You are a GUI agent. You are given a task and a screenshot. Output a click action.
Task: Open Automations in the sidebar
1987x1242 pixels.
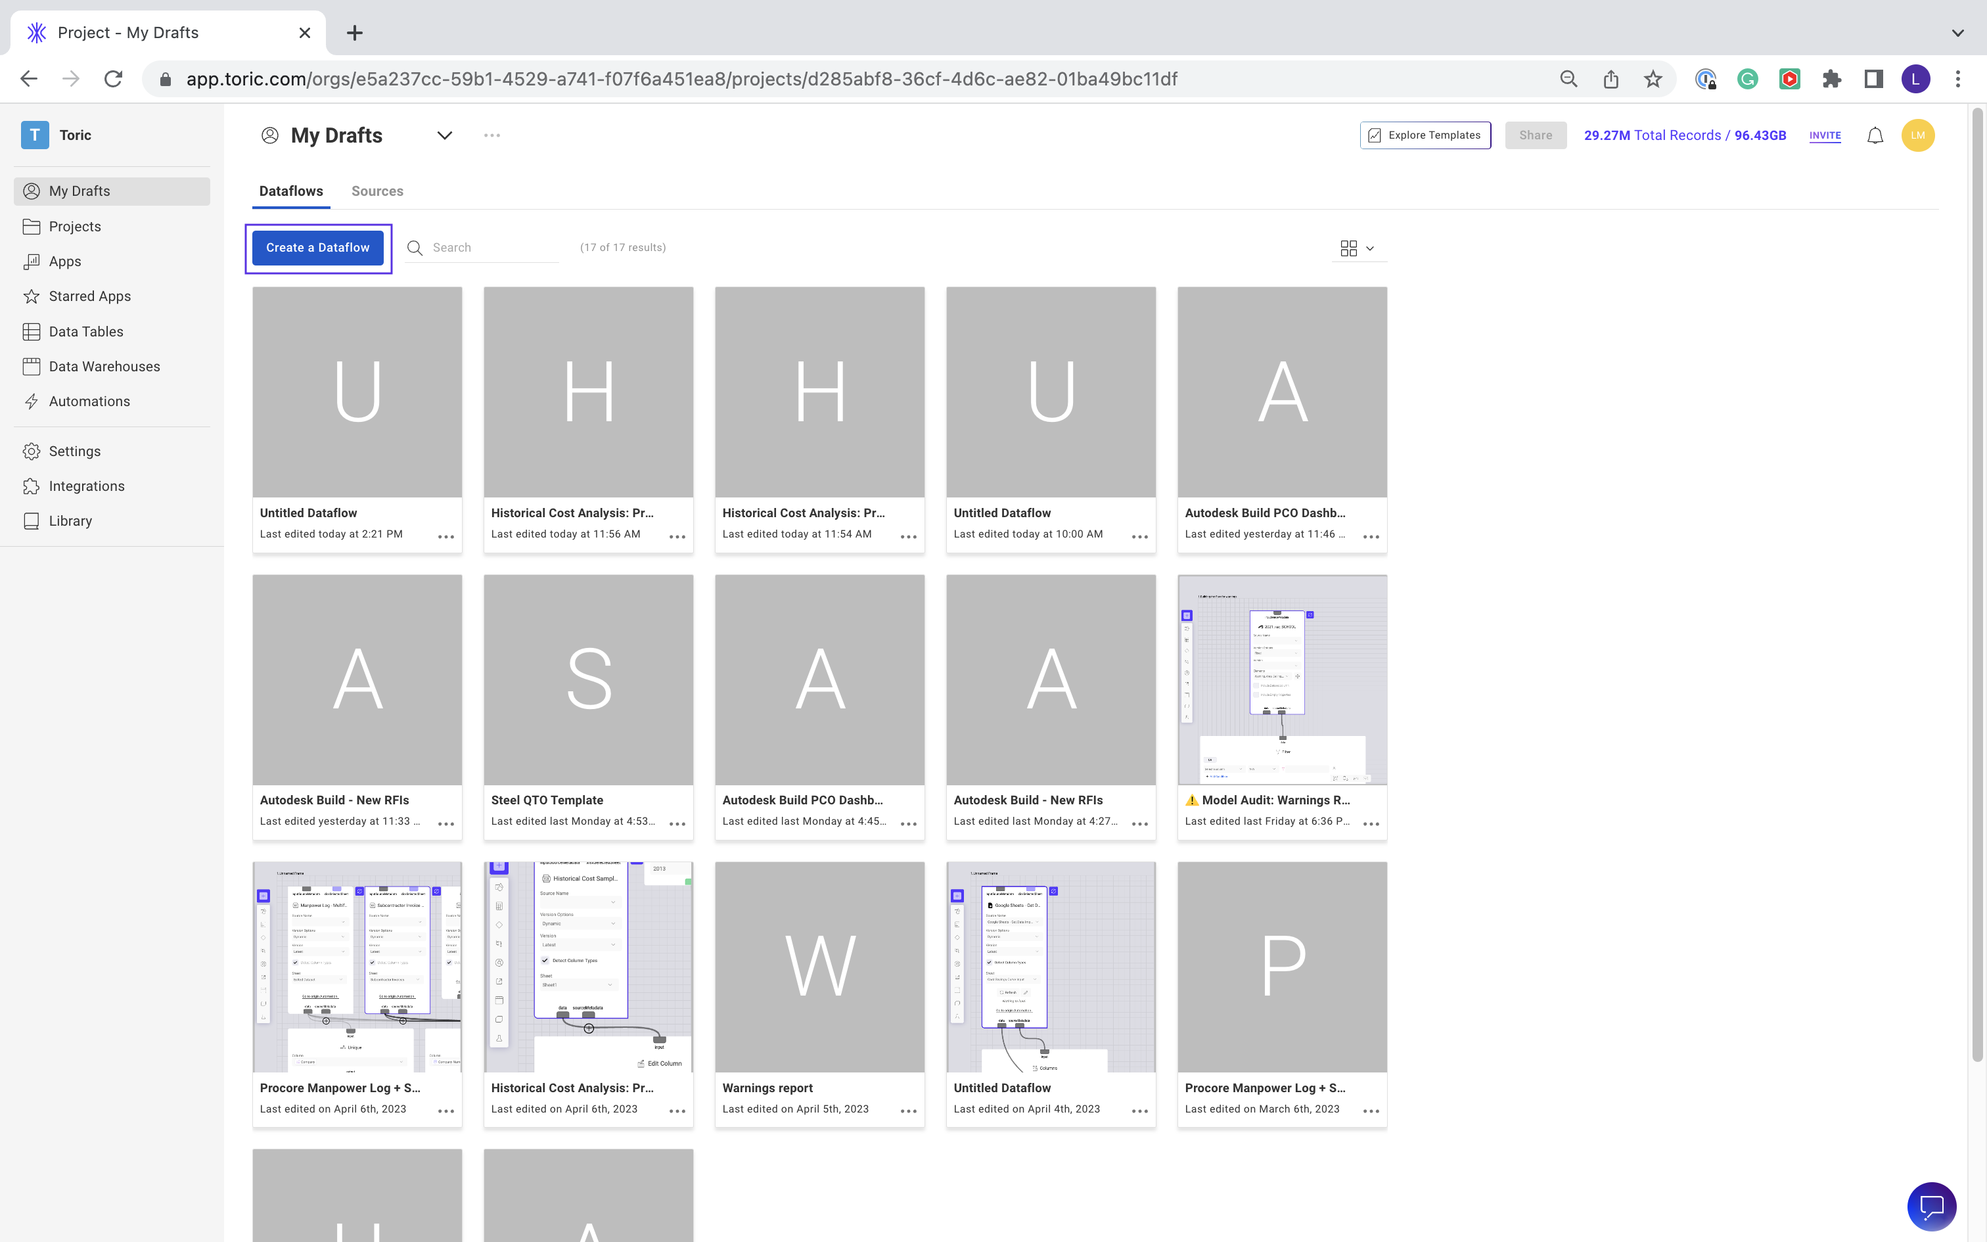point(112,402)
